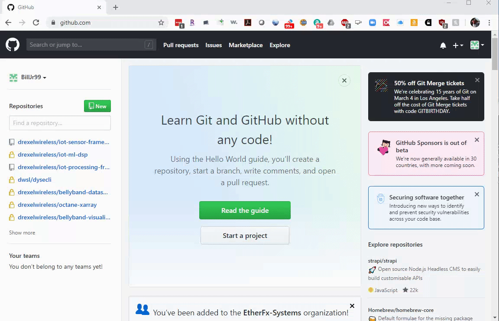The image size is (499, 321).
Task: Click the browser back arrow
Action: pyautogui.click(x=8, y=22)
